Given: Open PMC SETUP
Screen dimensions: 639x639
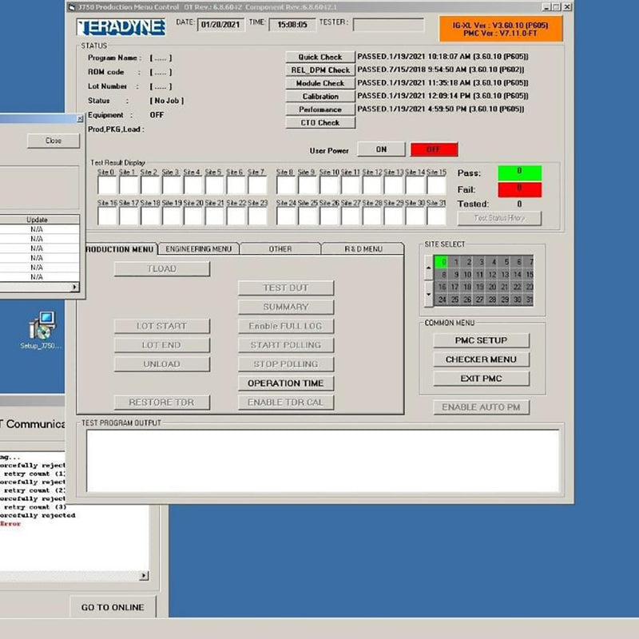Looking at the screenshot, I should (482, 340).
